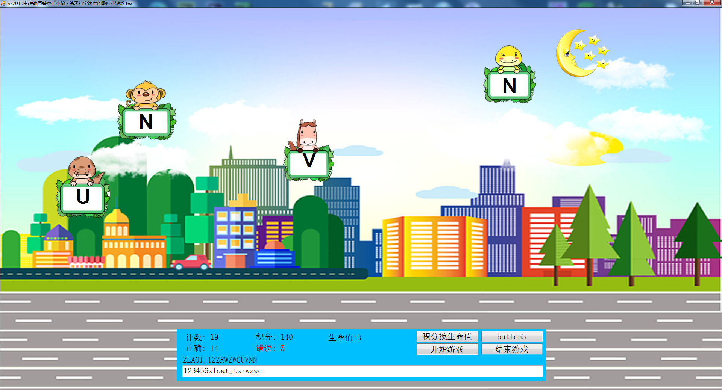Start the game with 开始游戏
This screenshot has height=390, width=722.
tap(447, 349)
